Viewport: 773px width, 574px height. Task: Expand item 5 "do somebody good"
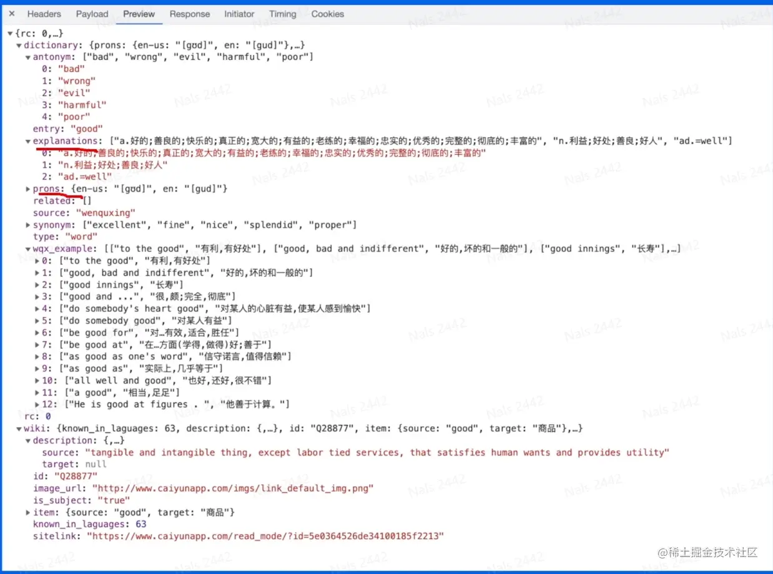[x=37, y=321]
